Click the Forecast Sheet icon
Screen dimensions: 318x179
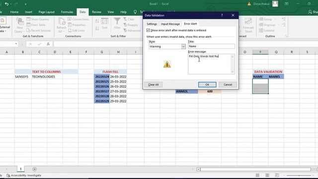[248, 25]
